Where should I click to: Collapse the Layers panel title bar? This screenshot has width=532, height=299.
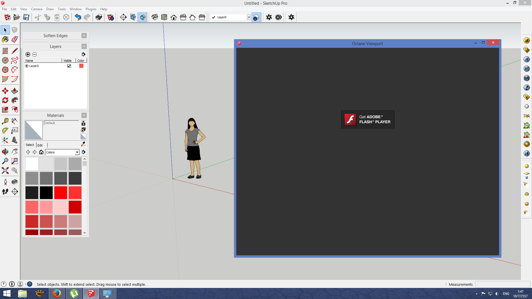(55, 47)
